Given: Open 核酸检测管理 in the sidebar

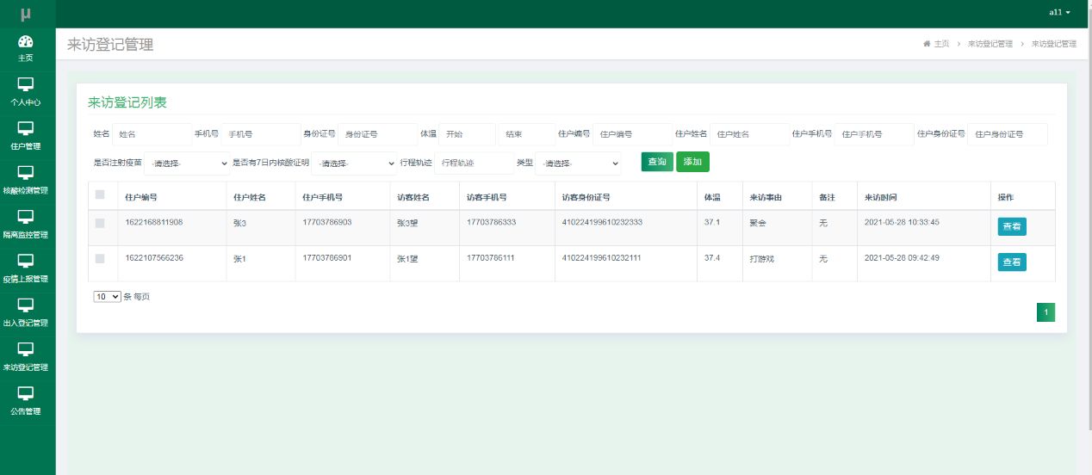Looking at the screenshot, I should click(26, 180).
